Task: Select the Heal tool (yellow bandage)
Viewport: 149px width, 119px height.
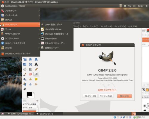Action: [x=36, y=79]
